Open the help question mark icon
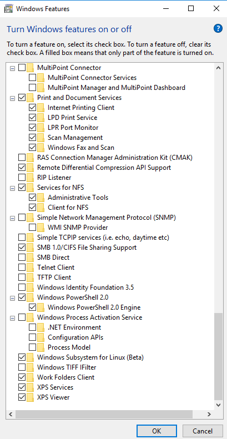227x439 pixels. click(x=218, y=28)
